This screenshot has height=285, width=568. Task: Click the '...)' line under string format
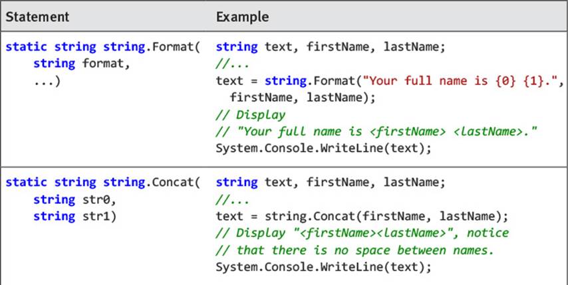(47, 81)
